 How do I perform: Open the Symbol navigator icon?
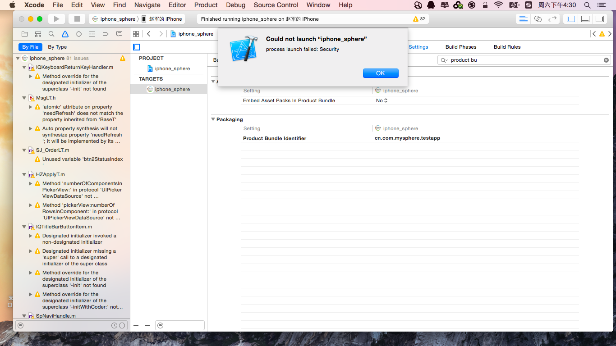38,34
